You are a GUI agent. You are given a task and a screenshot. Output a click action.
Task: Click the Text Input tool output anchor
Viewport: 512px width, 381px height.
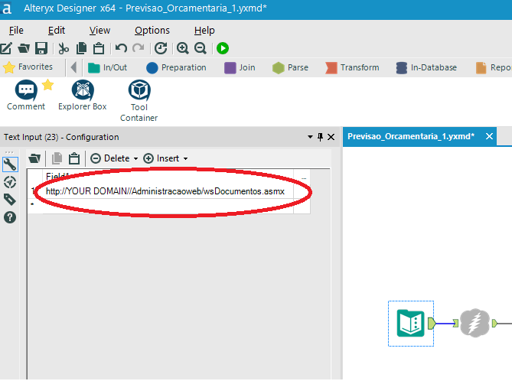(432, 324)
